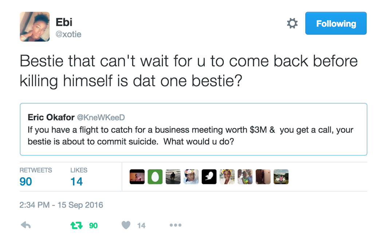Click the avatar of man crouching on beach
This screenshot has height=240, width=381.
tap(173, 177)
